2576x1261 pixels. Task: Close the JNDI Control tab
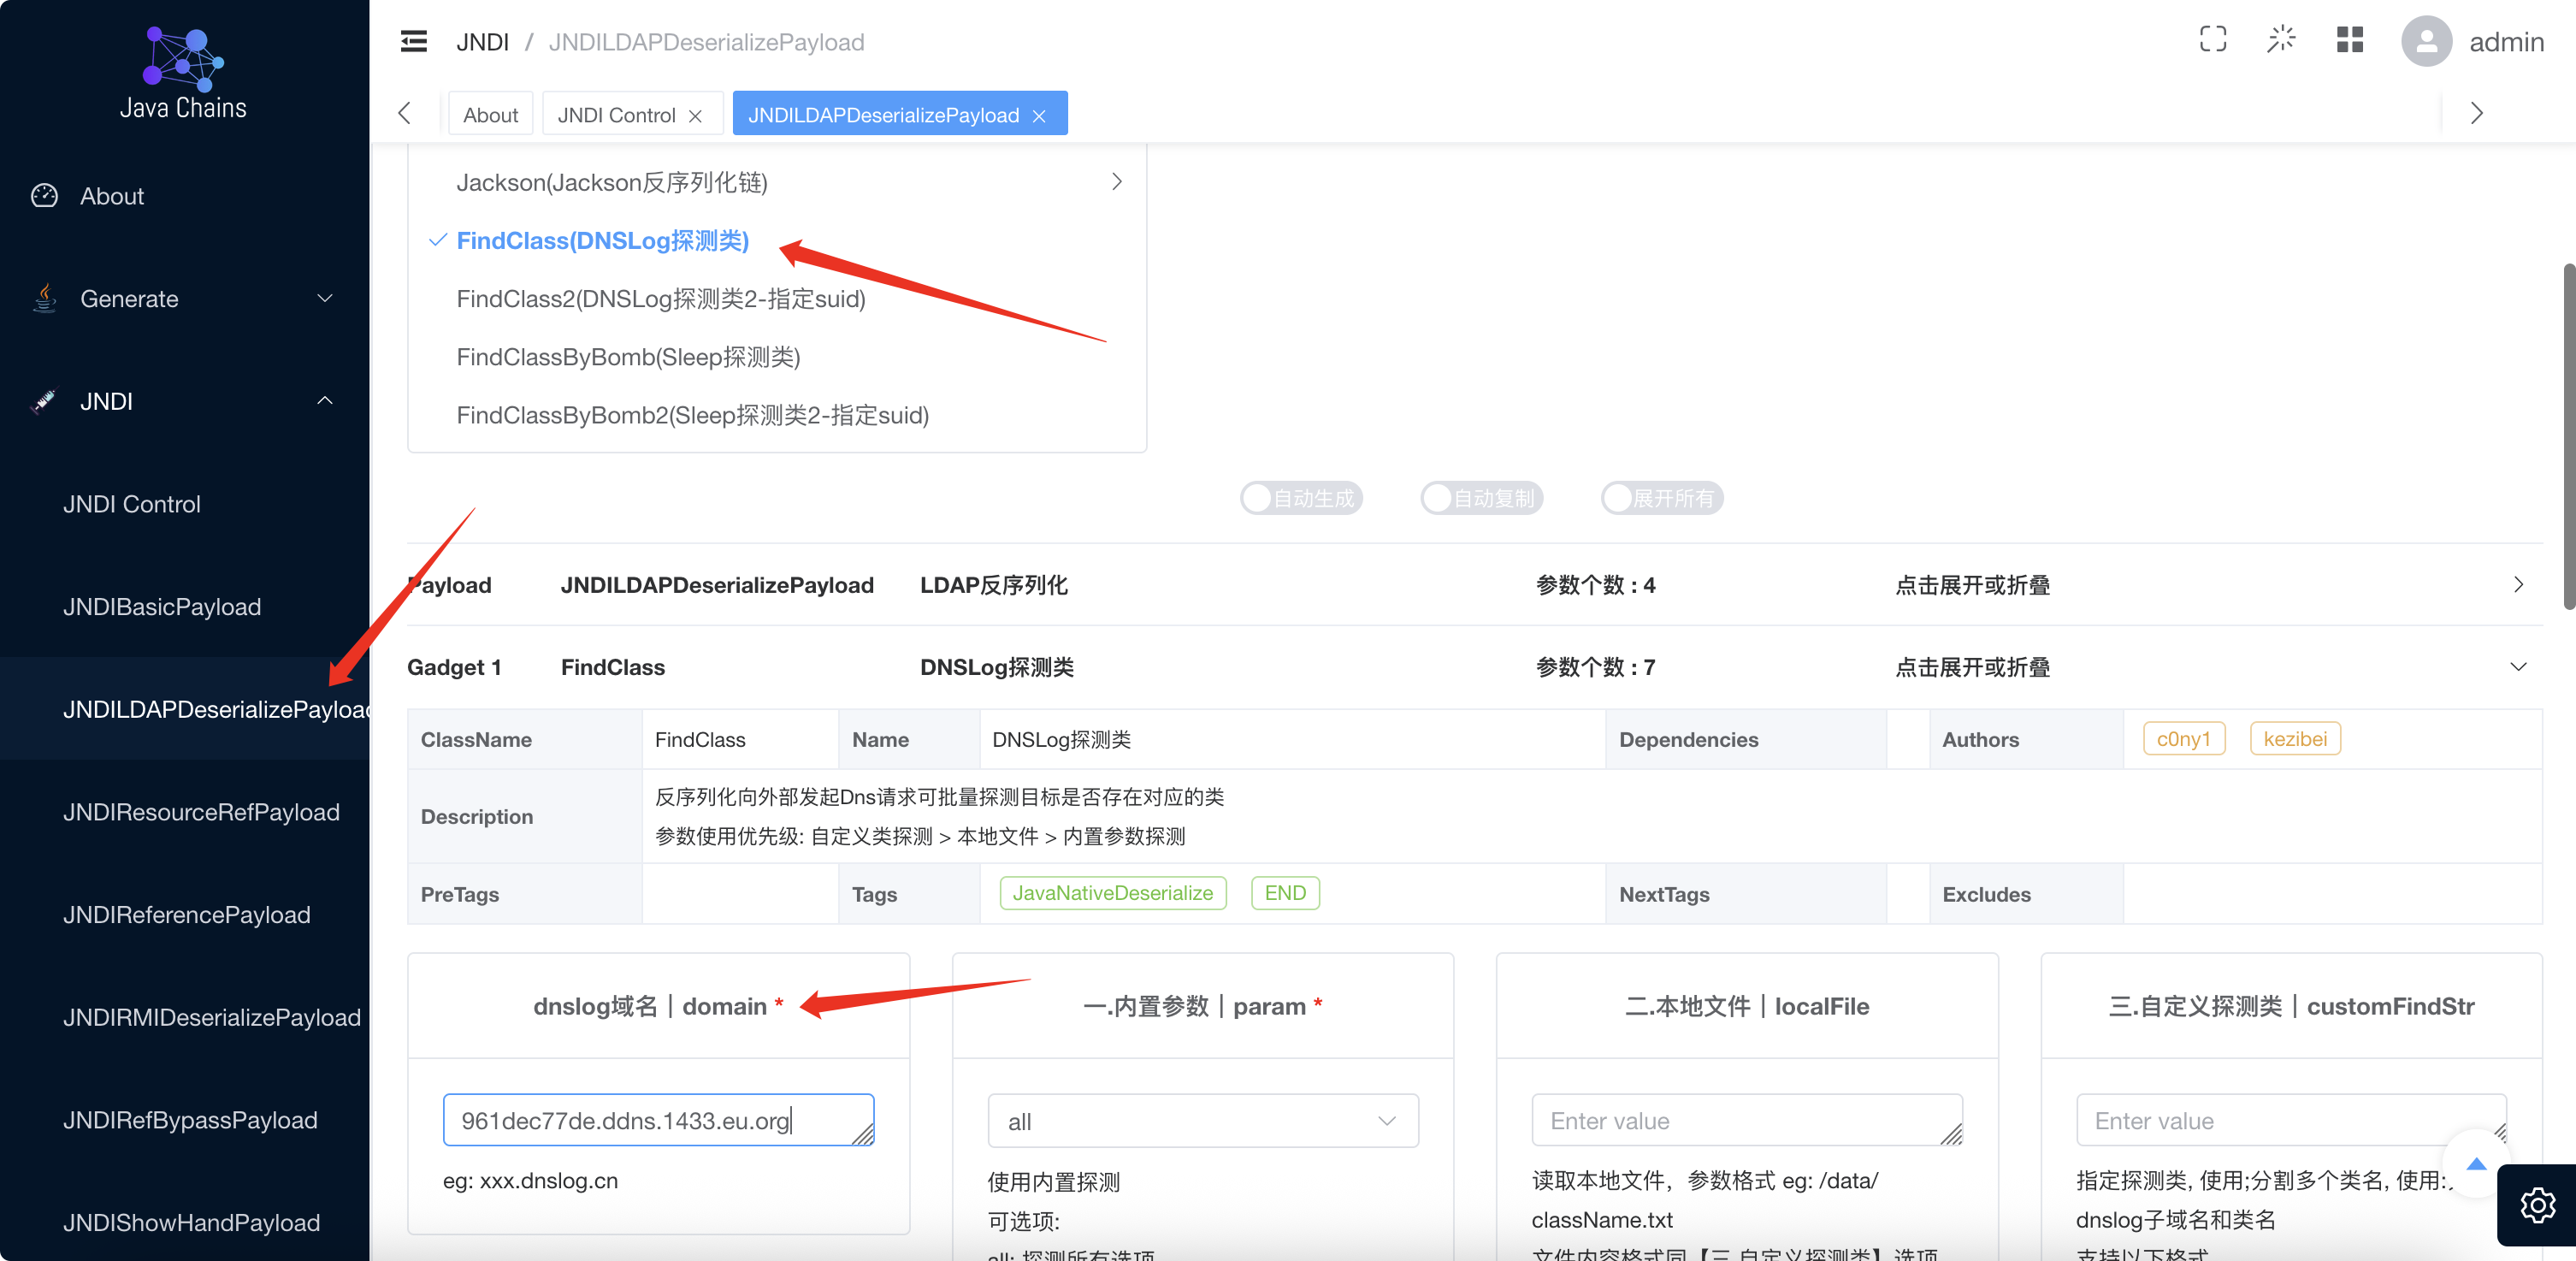pyautogui.click(x=695, y=116)
